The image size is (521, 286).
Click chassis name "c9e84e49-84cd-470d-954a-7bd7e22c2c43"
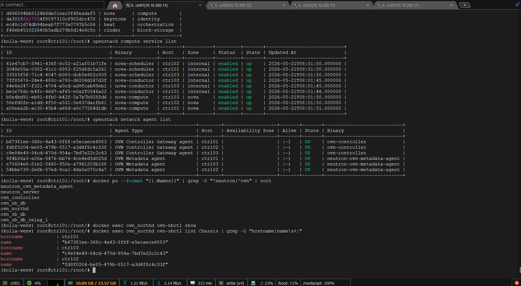tap(115, 253)
